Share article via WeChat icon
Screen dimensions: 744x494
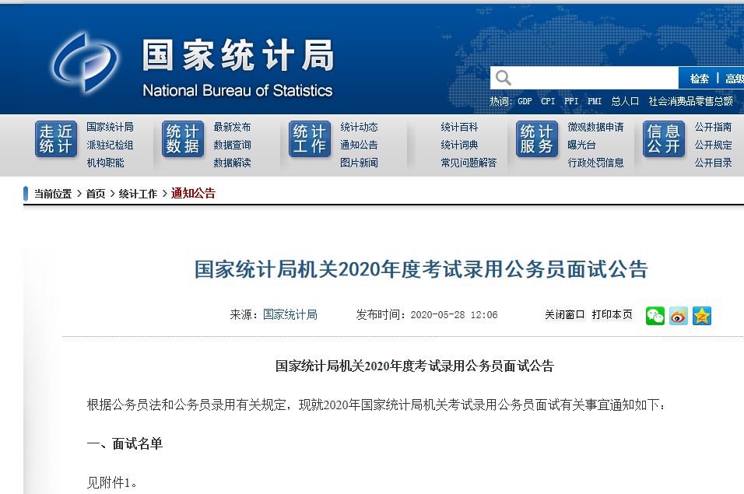[x=655, y=316]
